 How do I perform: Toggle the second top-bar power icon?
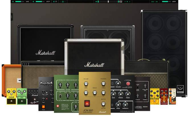pyautogui.click(x=33, y=1)
